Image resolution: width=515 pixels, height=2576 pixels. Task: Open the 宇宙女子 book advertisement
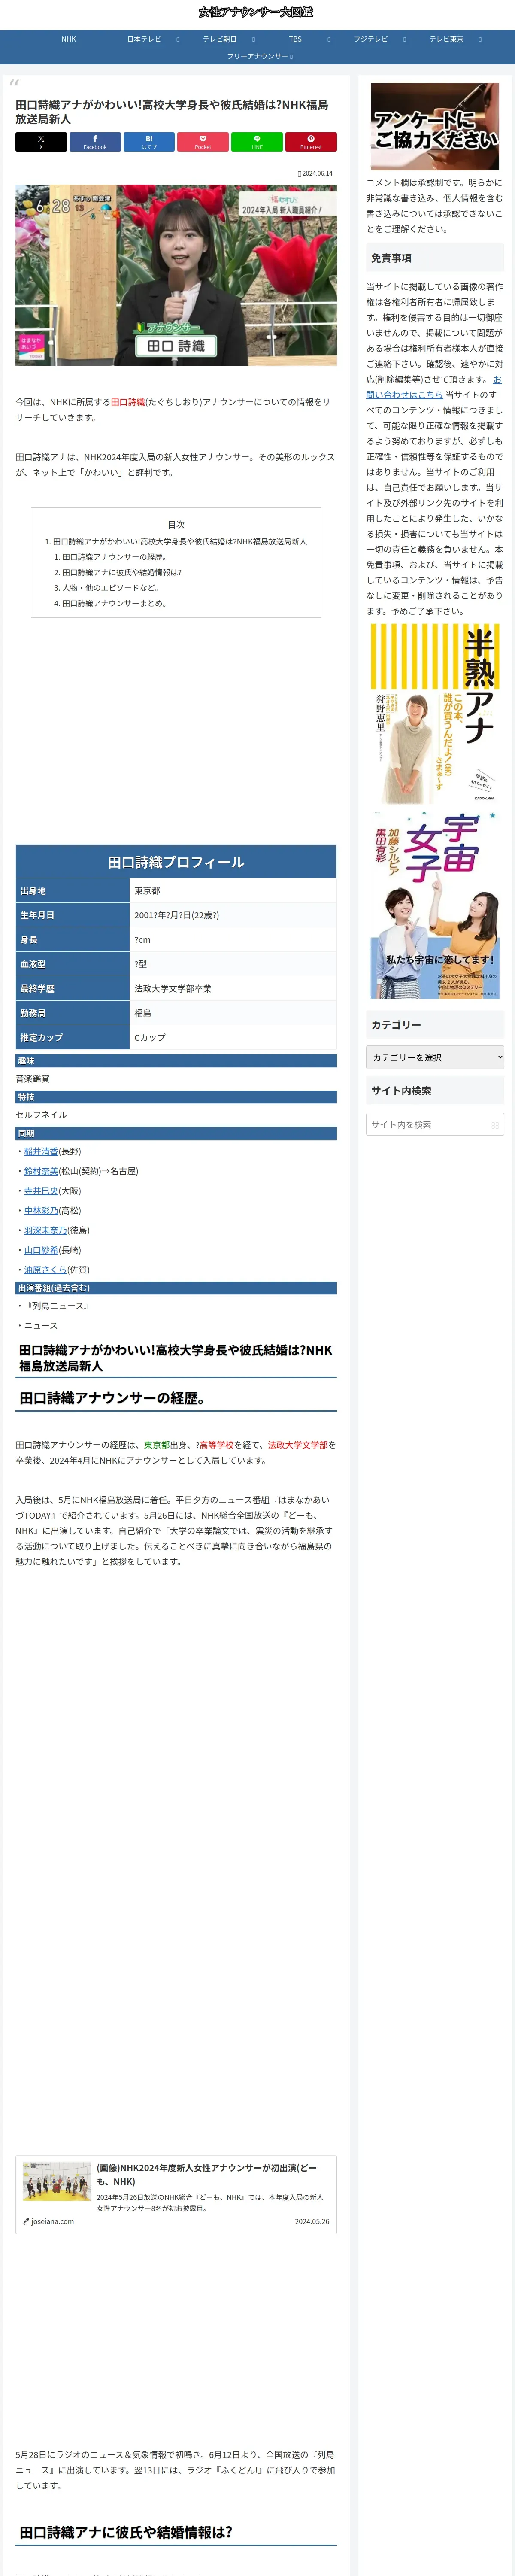click(435, 906)
